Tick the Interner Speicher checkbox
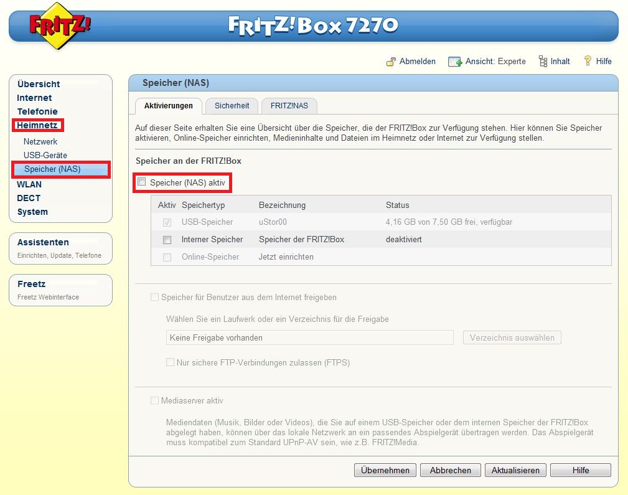 tap(167, 240)
